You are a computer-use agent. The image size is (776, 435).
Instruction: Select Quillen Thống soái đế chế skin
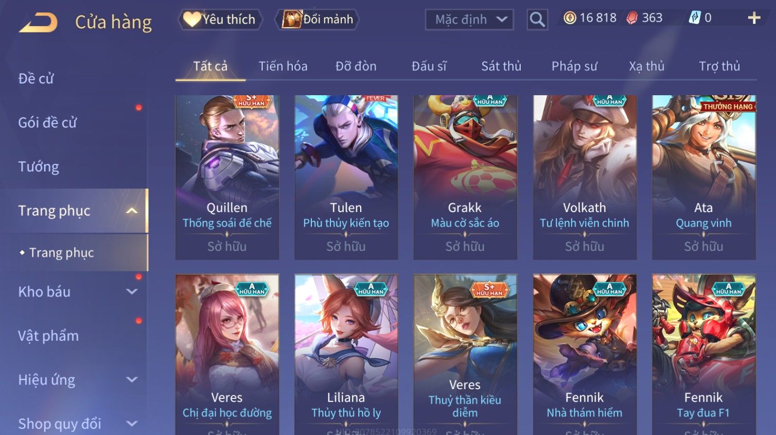(227, 177)
